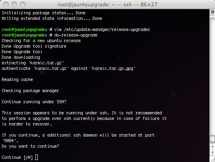The image size is (215, 162).
Task: Click the scroll down arrow
Action: (212, 152)
